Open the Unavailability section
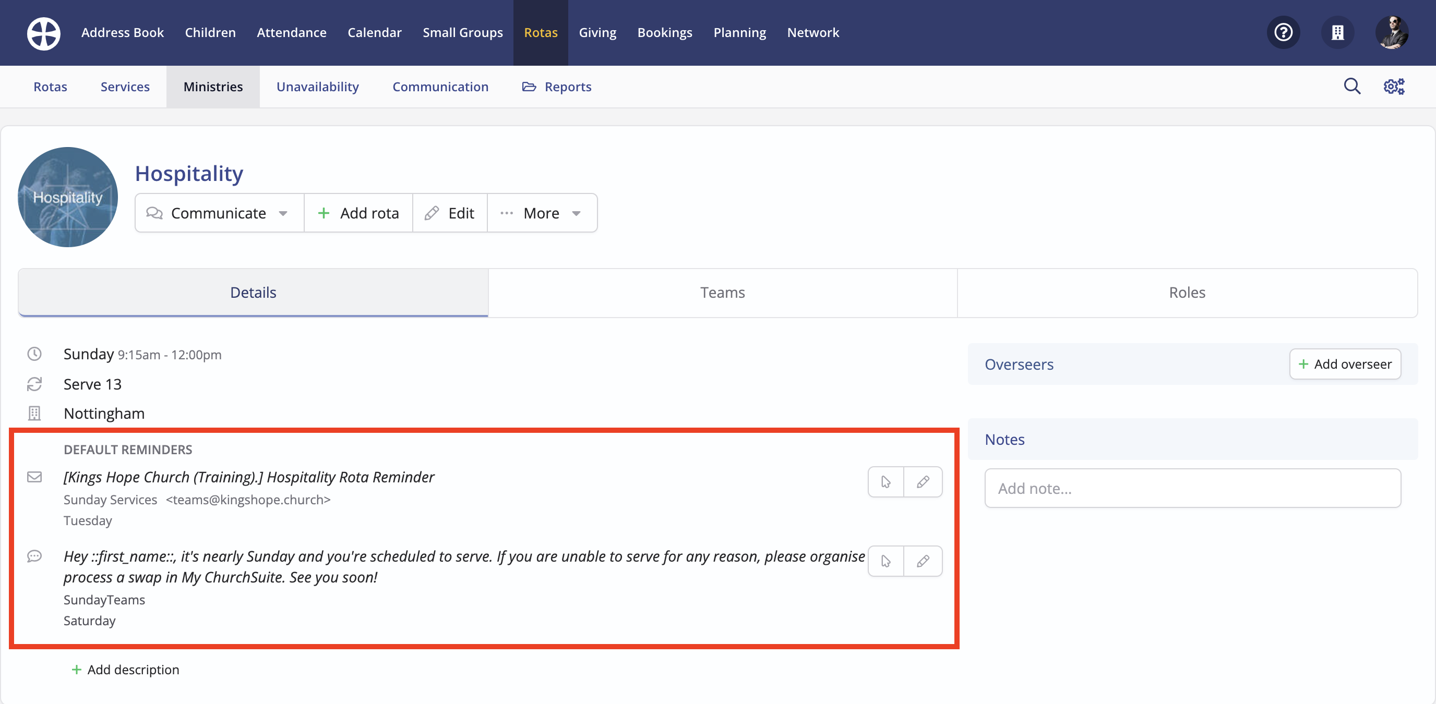The width and height of the screenshot is (1436, 704). (317, 87)
